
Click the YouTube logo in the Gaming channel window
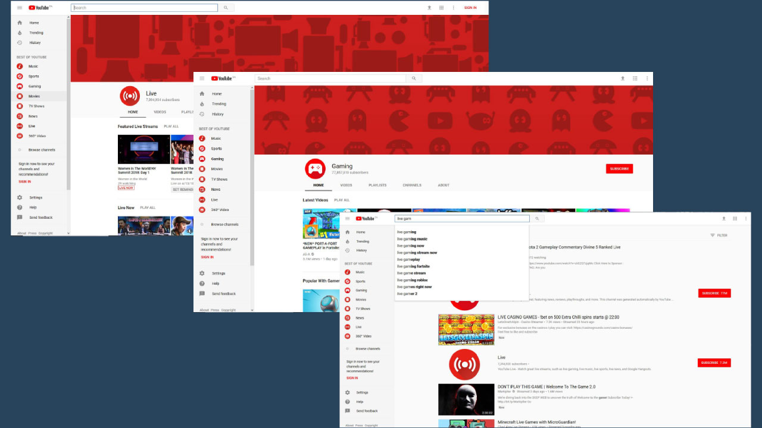tap(223, 78)
